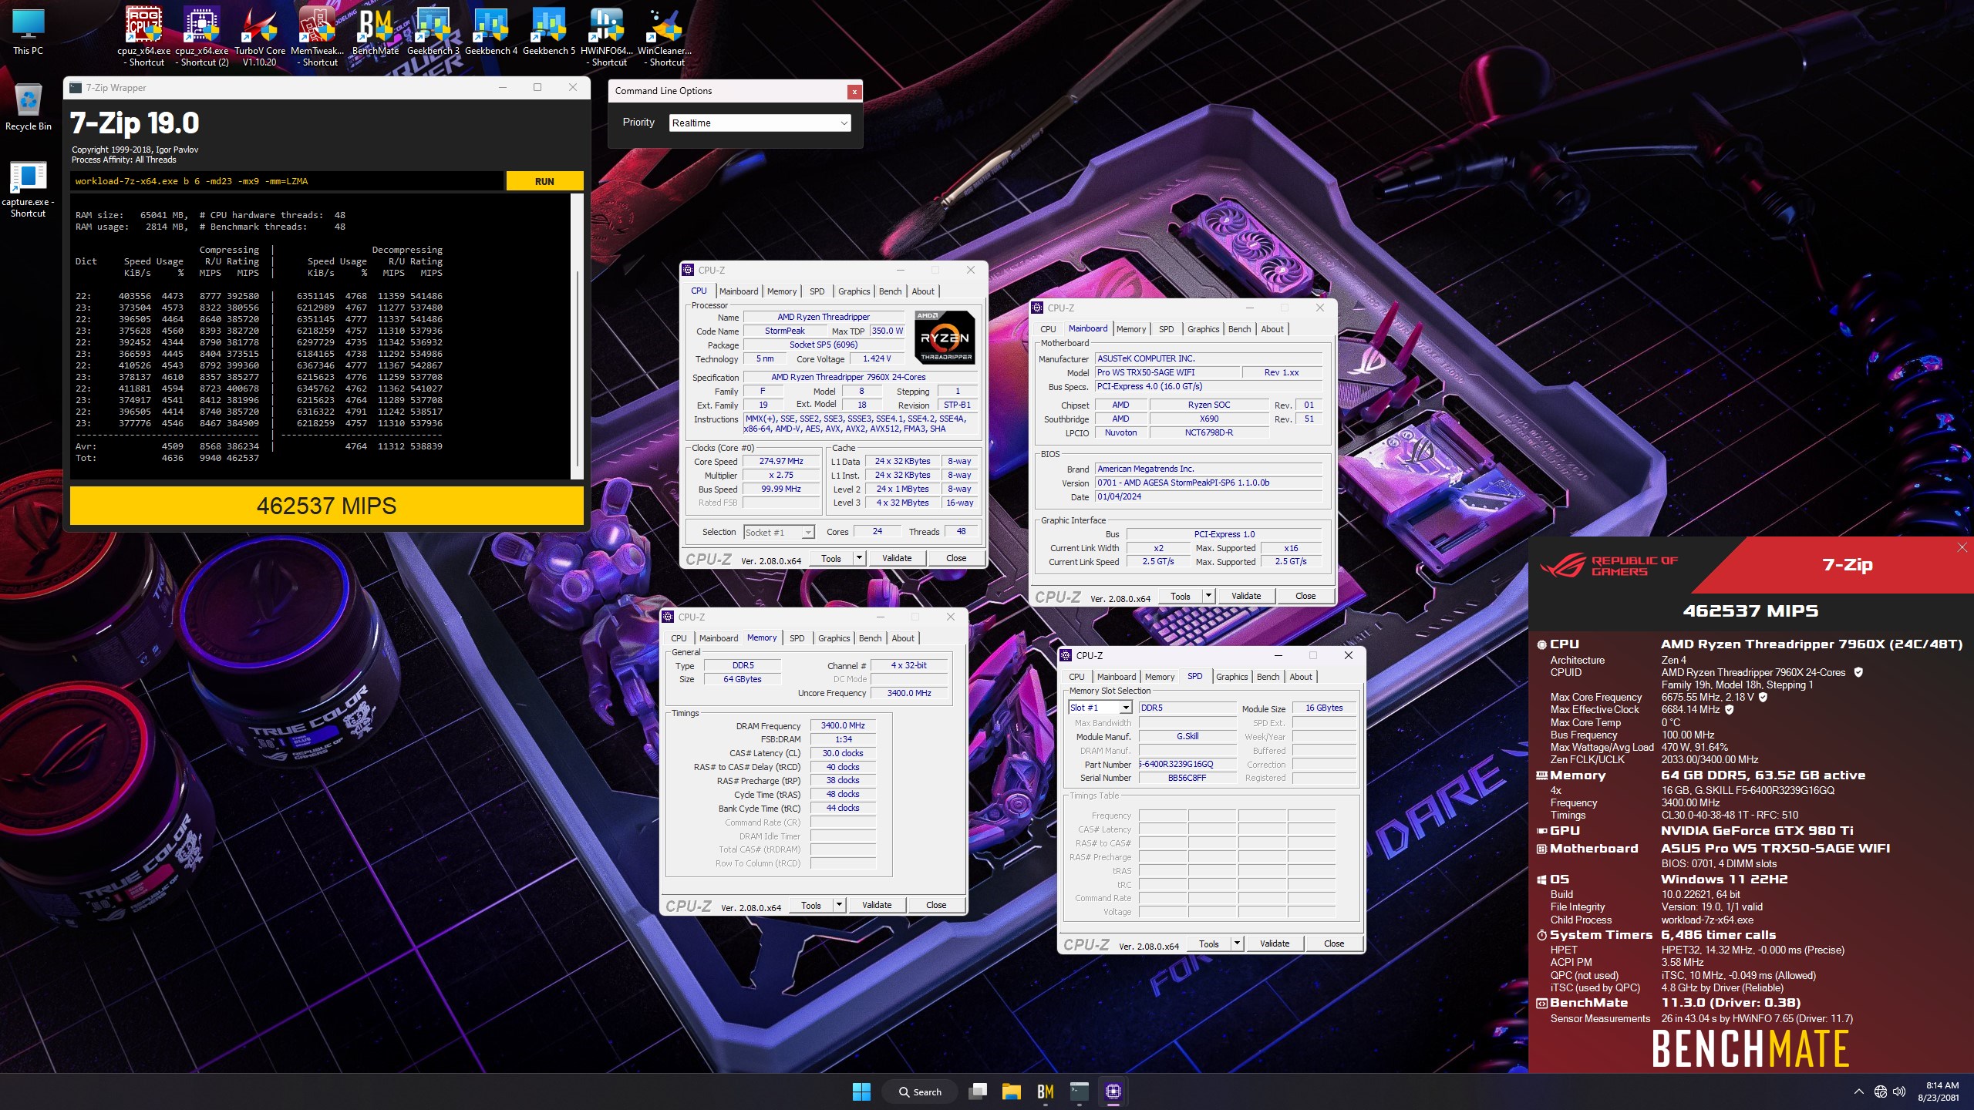Viewport: 1974px width, 1110px height.
Task: Click Close button in CPU-Z Memory window
Action: tap(935, 905)
